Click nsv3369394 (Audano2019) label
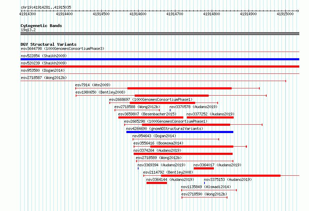The height and width of the screenshot is (211, 309). point(161,165)
